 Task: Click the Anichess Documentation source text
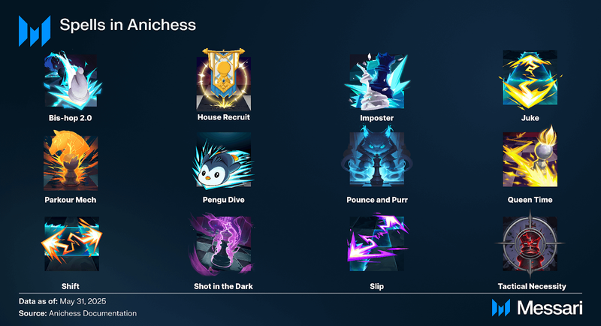(x=92, y=313)
